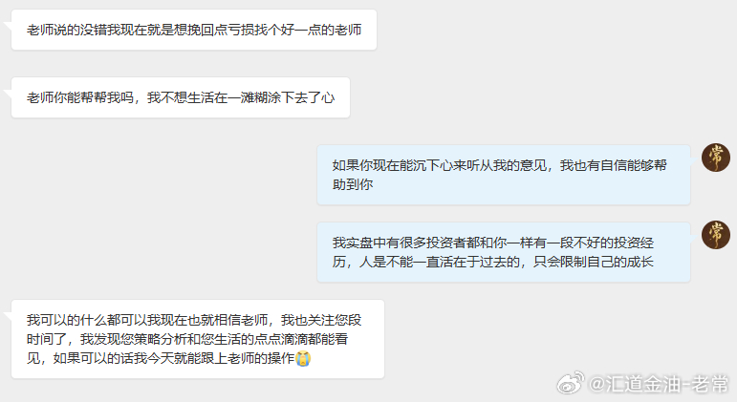The height and width of the screenshot is (402, 737).
Task: Select the message '老师你能帮帮我吗'
Action: (x=181, y=97)
